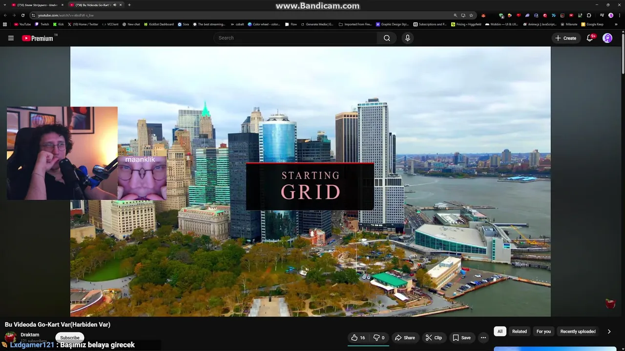625x351 pixels.
Task: Open the YouTube hamburger guide menu
Action: 11,38
